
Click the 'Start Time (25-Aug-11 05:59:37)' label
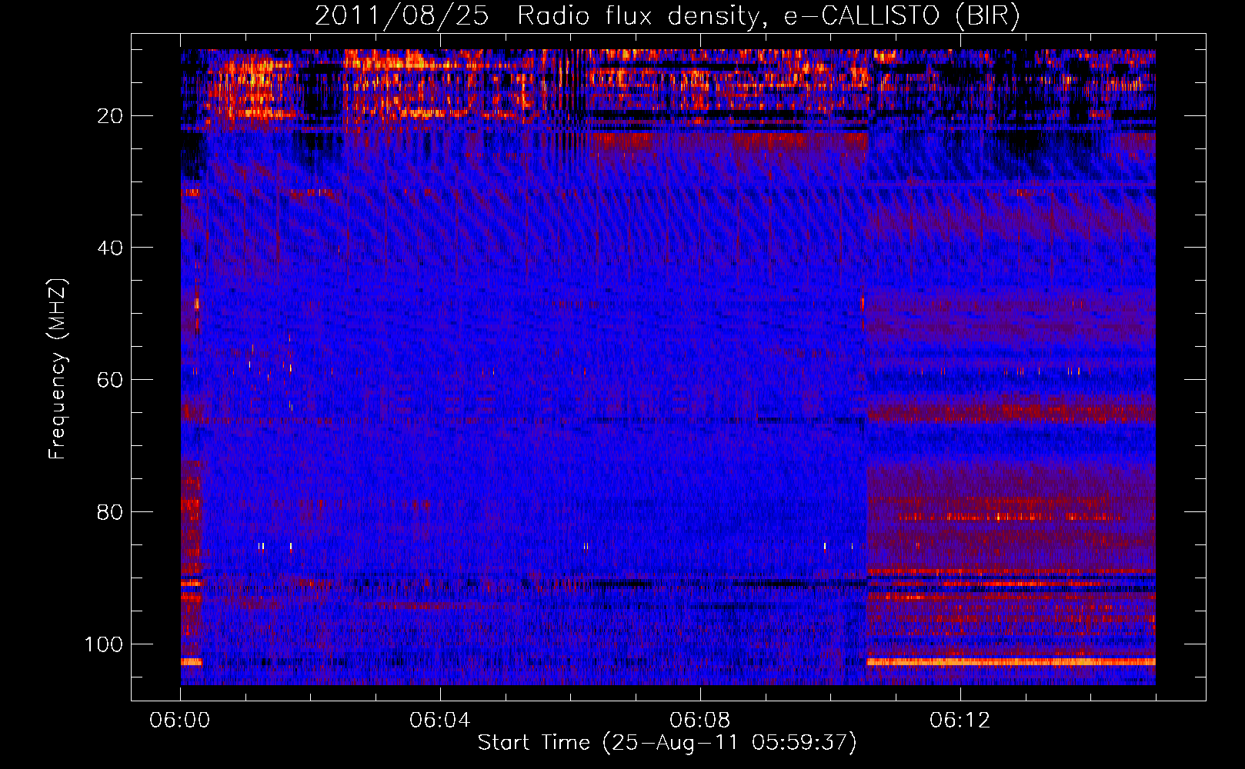(667, 743)
